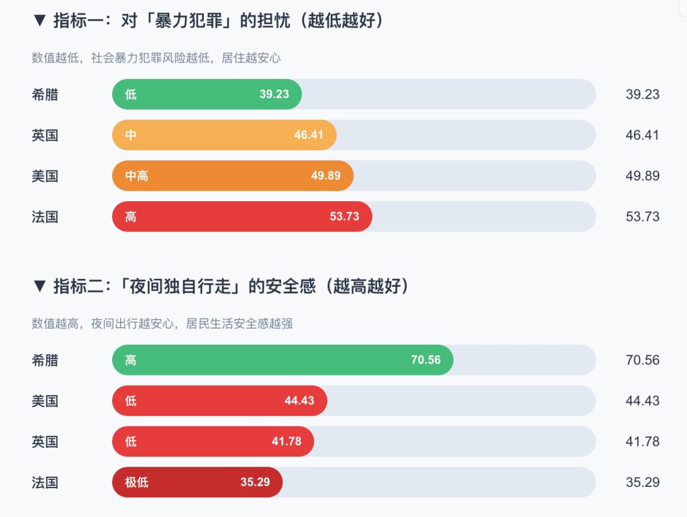Click the subtitle 数值越低，社会暴力犯罪风险越低
The image size is (687, 517).
coord(156,58)
